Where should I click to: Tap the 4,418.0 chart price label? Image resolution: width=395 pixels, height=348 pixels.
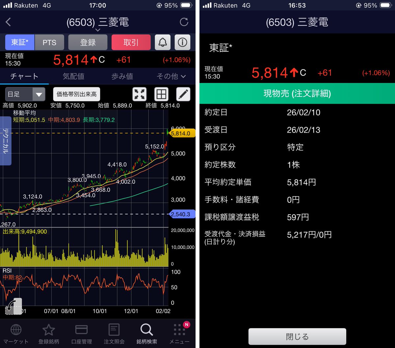point(117,164)
